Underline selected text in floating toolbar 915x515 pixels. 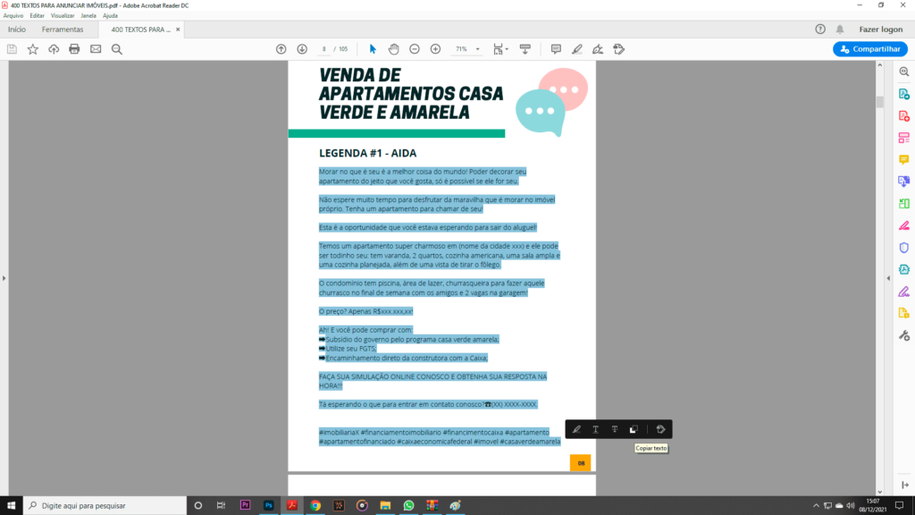pos(595,429)
